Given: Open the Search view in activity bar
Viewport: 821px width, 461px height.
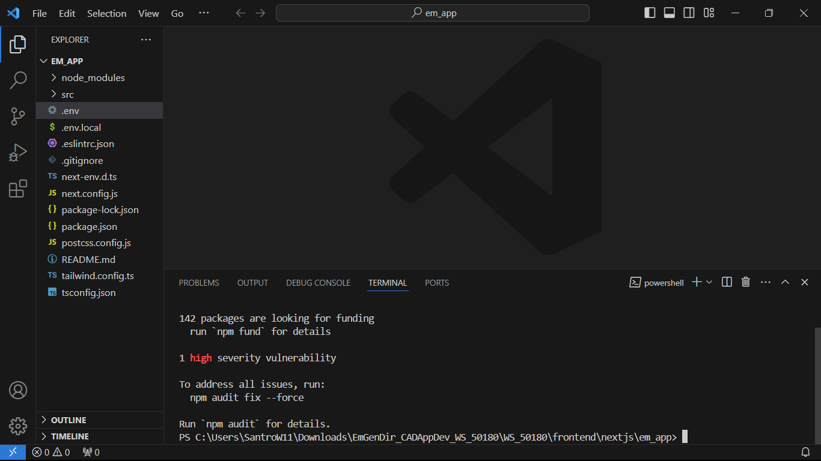Looking at the screenshot, I should point(18,80).
